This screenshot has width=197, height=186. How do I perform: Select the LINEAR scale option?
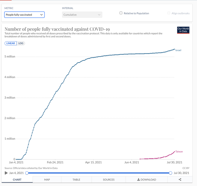pos(11,43)
